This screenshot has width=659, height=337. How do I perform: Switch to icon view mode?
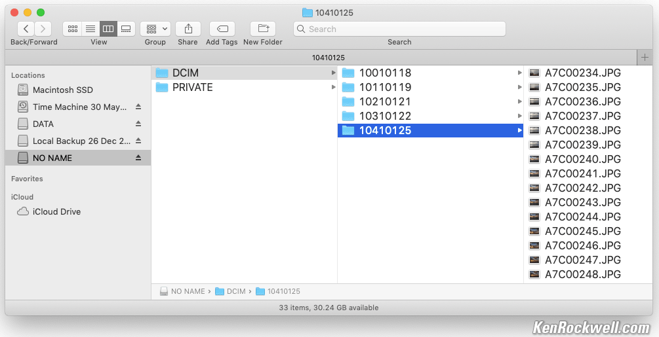tap(72, 29)
